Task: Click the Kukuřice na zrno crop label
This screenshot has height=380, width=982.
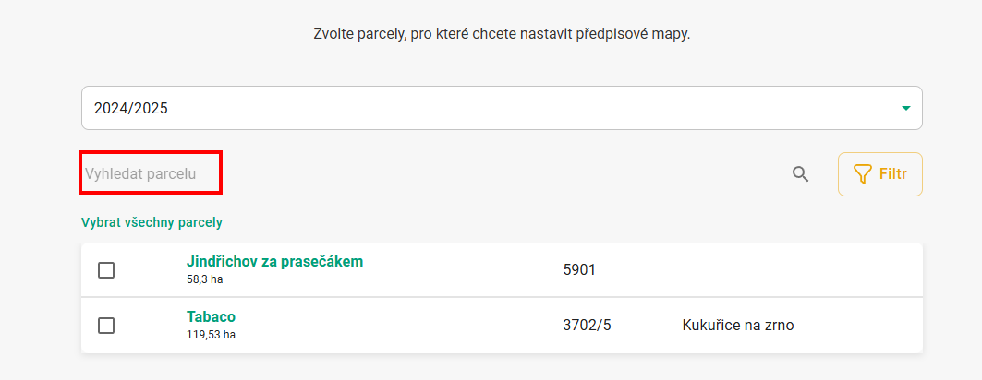Action: coord(738,325)
